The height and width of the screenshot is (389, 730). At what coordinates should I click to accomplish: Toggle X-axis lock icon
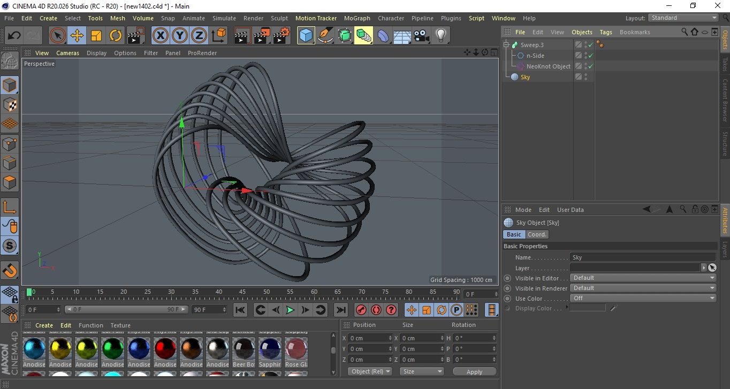[x=160, y=36]
